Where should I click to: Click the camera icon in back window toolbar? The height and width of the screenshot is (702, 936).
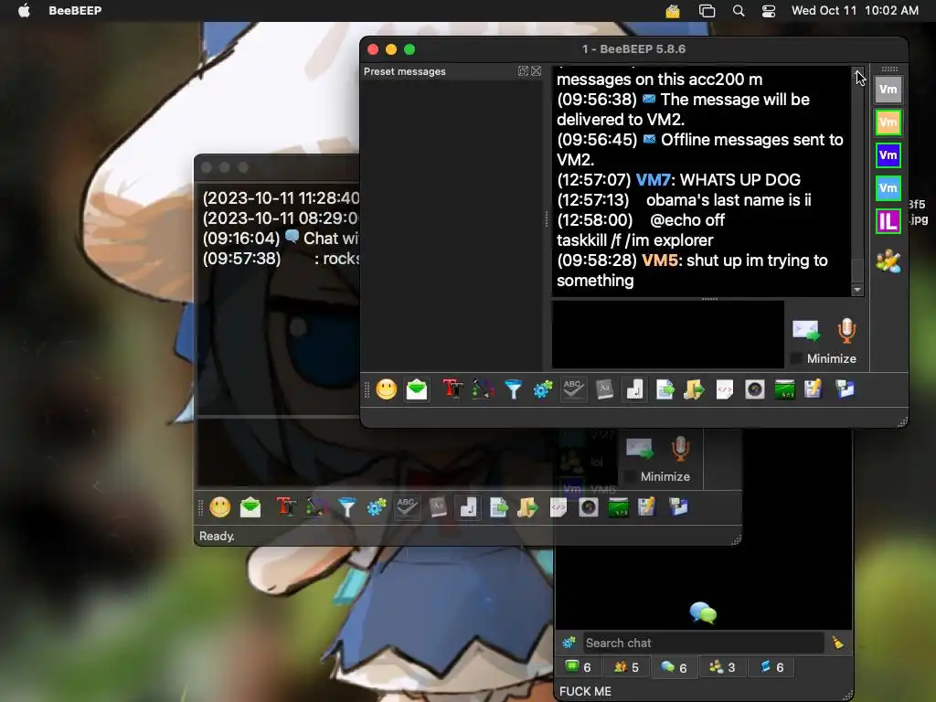[x=588, y=507]
